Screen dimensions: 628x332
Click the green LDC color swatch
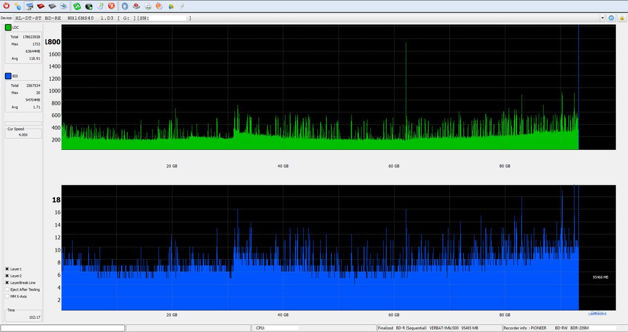click(x=8, y=27)
